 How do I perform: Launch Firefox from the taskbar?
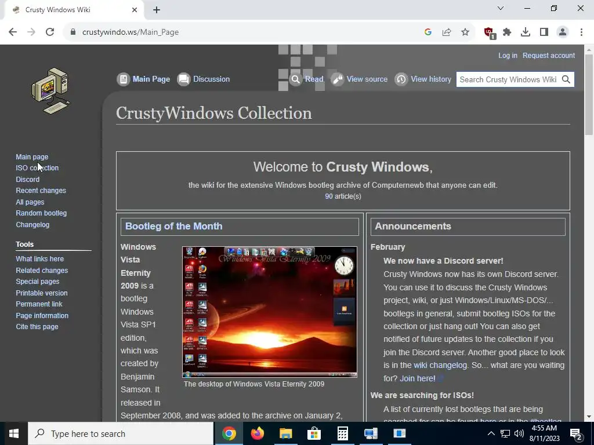coord(257,433)
